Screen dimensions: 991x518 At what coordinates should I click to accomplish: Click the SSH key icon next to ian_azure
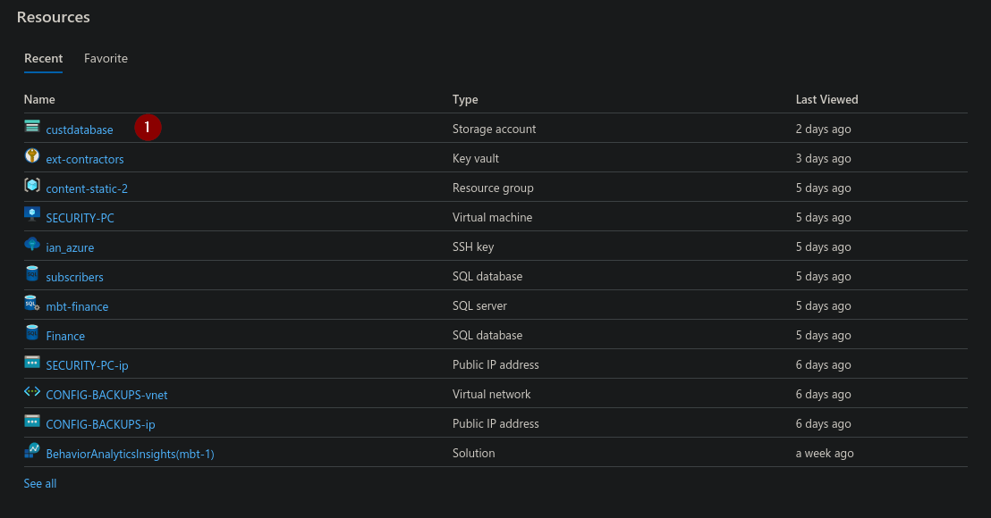(x=32, y=246)
